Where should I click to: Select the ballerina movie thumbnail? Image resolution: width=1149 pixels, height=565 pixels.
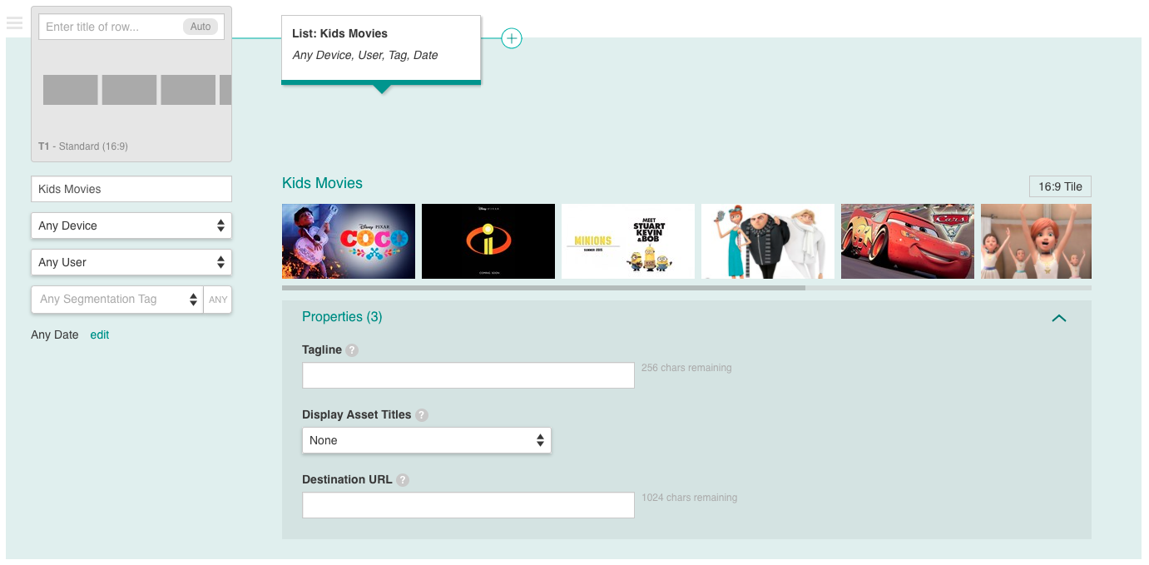(1036, 241)
